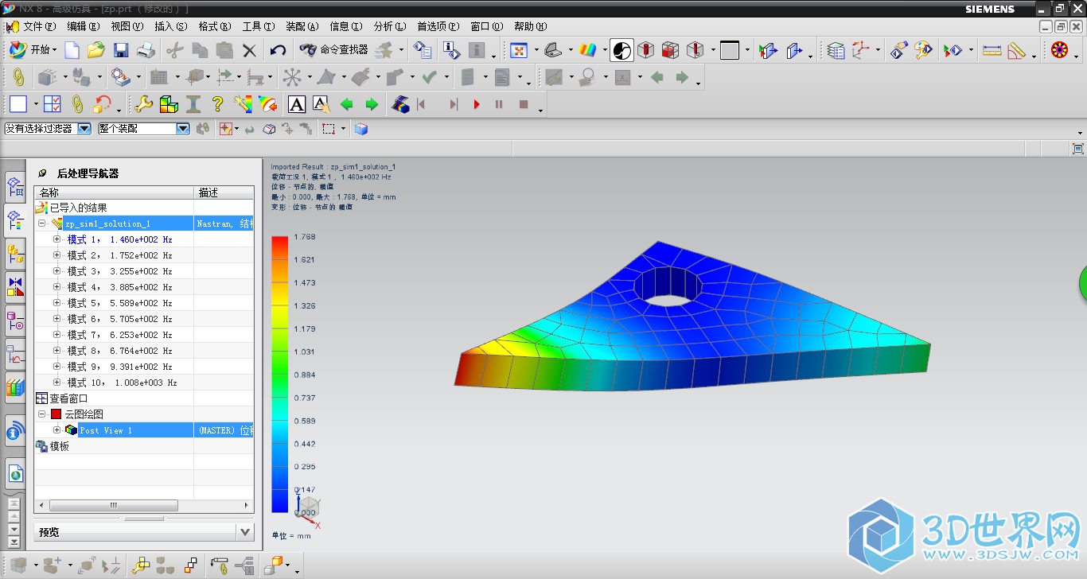Pause the animation
This screenshot has height=579, width=1087.
[x=499, y=104]
